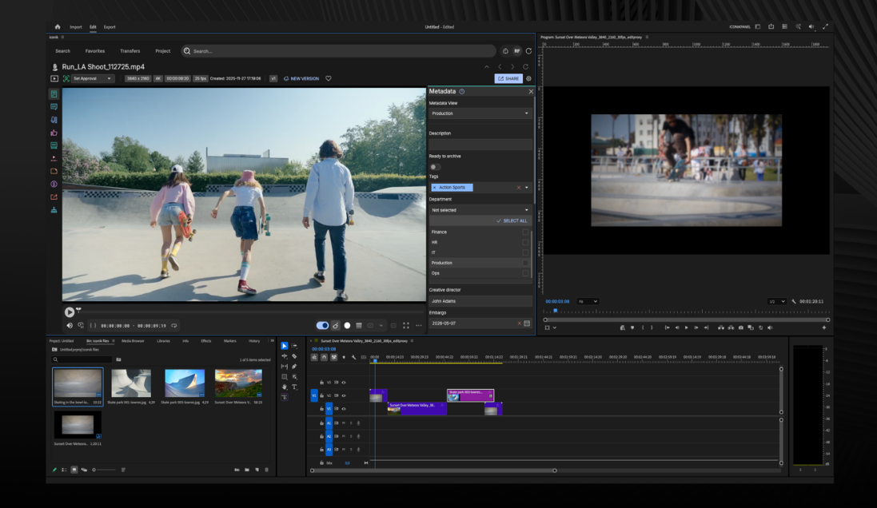Viewport: 877px width, 508px height.
Task: Open the comments sidebar icon
Action: pos(54,107)
